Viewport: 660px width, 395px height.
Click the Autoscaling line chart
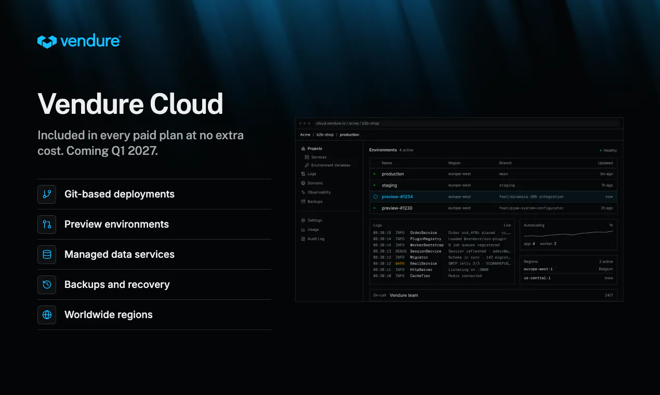[569, 234]
